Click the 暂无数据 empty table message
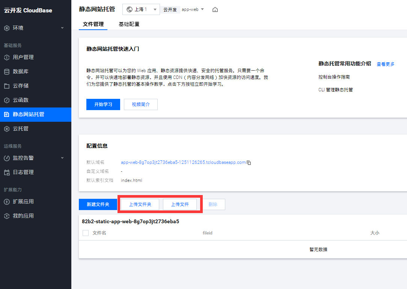 [318, 250]
